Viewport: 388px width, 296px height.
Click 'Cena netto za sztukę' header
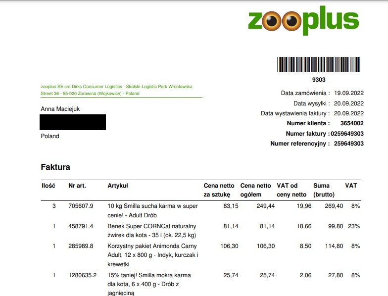tap(219, 190)
